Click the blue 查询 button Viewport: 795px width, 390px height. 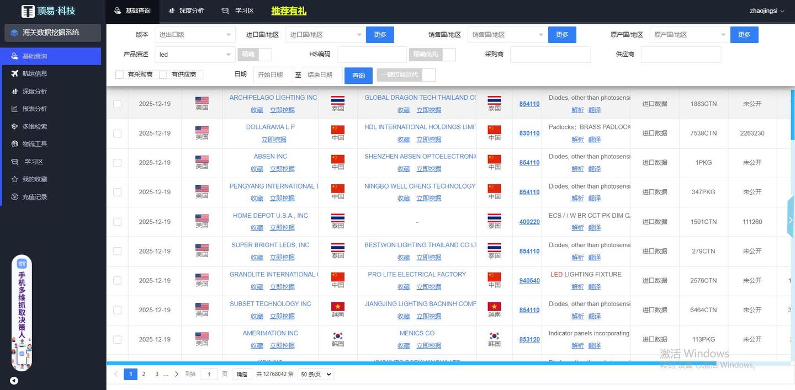pyautogui.click(x=358, y=76)
